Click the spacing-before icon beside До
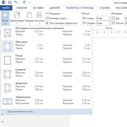 pos(113,18)
